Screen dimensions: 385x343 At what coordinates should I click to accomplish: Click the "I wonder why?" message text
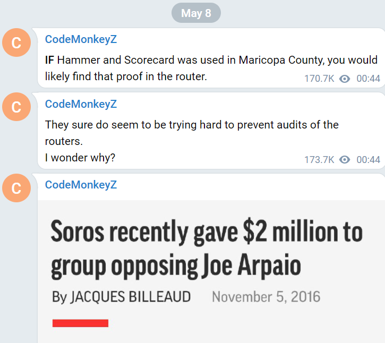click(80, 158)
